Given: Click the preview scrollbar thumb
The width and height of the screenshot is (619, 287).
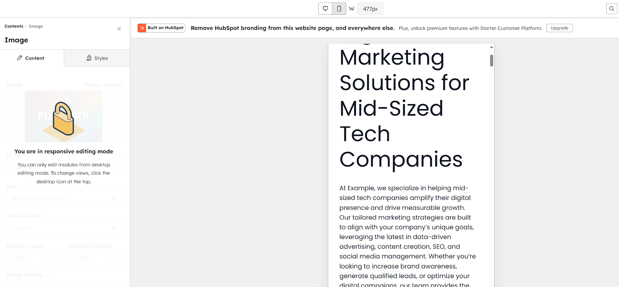Looking at the screenshot, I should pos(491,60).
